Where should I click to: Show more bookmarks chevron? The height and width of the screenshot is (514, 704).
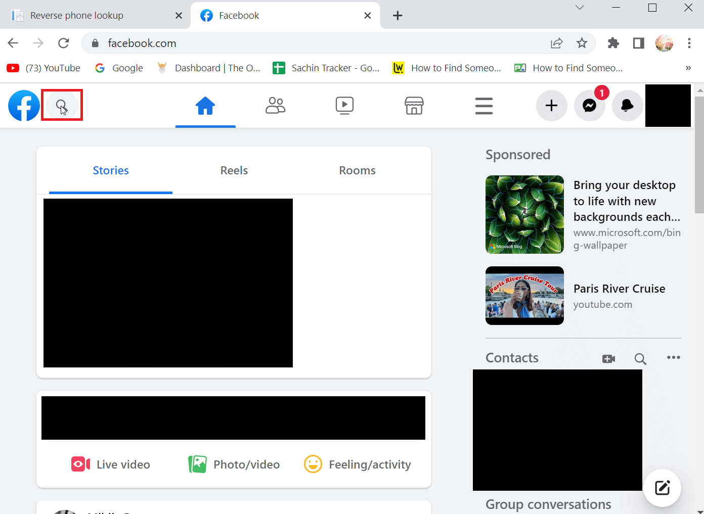pyautogui.click(x=688, y=68)
